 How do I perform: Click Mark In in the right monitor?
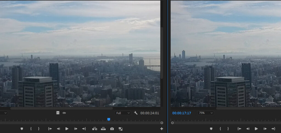220,129
